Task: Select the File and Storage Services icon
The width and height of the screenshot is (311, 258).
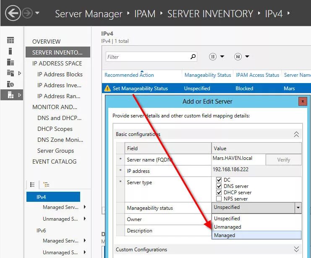Action: (x=10, y=73)
